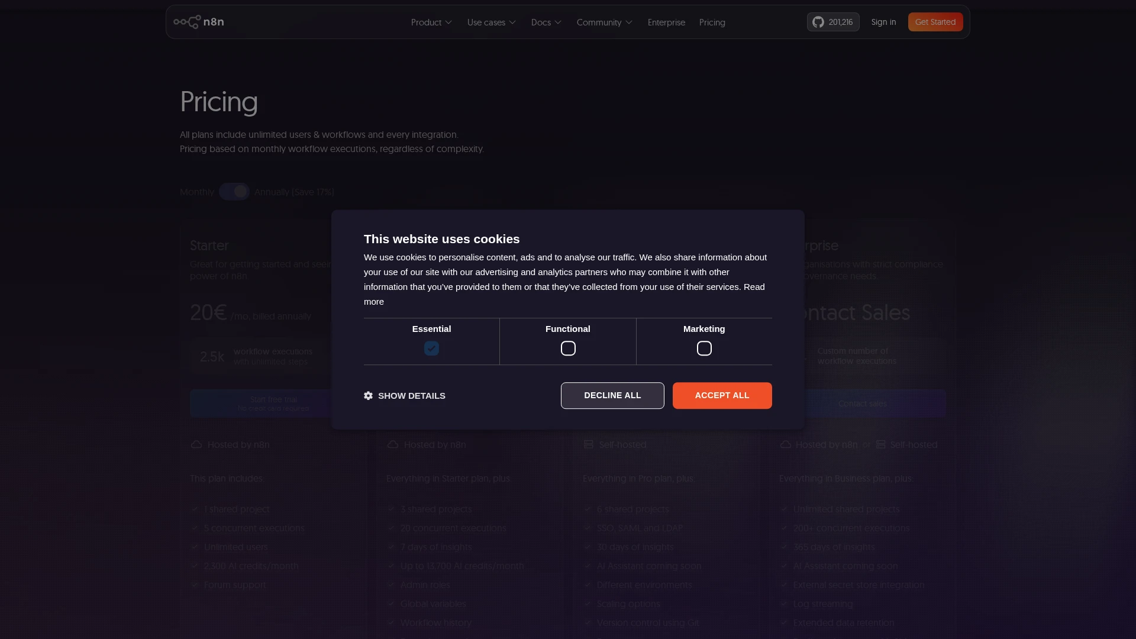Click the Global variables feature text

(x=433, y=603)
